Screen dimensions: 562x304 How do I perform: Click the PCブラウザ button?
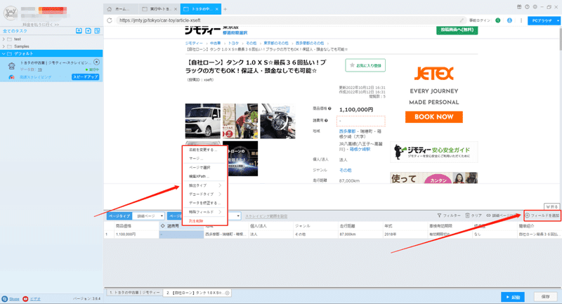[542, 21]
